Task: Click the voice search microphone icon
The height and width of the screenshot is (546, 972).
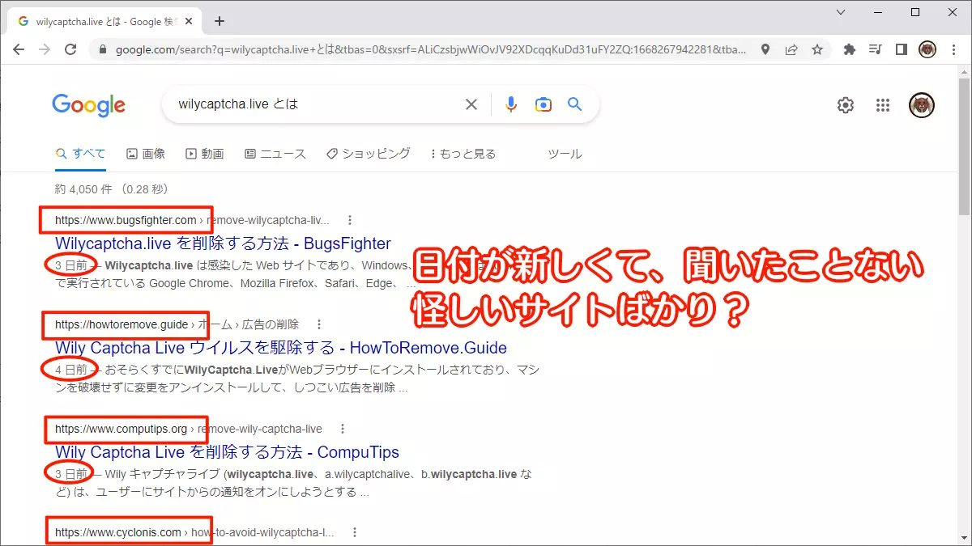Action: pyautogui.click(x=510, y=104)
